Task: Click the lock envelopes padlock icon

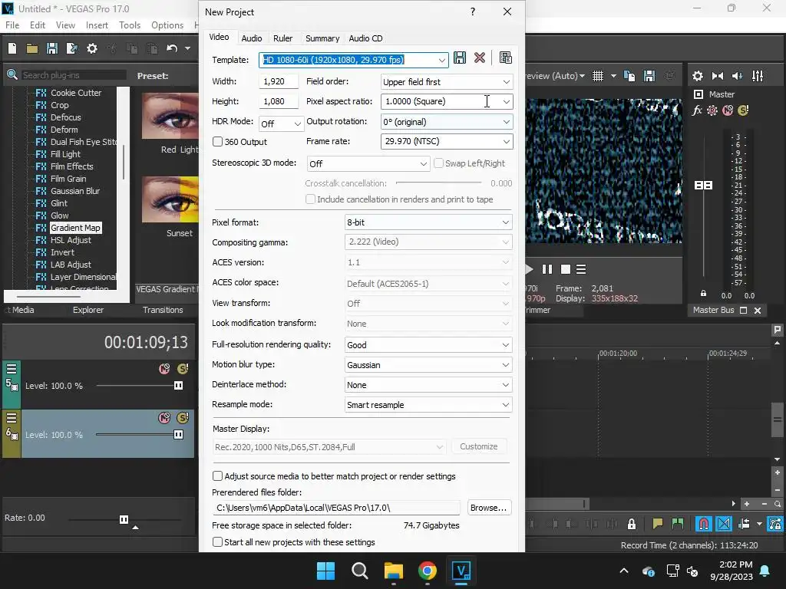Action: (x=632, y=524)
